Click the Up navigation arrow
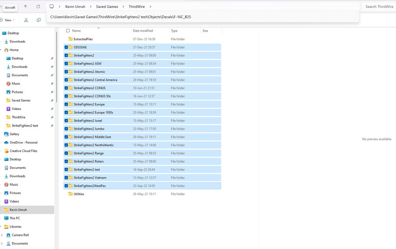The height and width of the screenshot is (249, 396). click(25, 7)
